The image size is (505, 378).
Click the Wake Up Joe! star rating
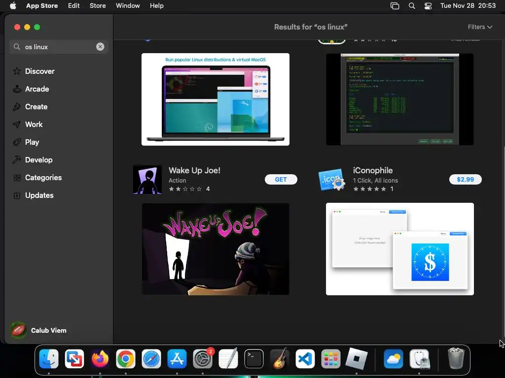[x=185, y=189]
